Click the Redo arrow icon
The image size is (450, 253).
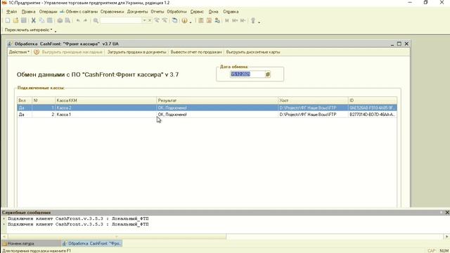pos(85,20)
